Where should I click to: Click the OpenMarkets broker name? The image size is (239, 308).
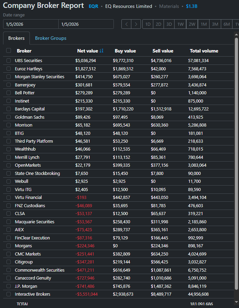click(28, 165)
